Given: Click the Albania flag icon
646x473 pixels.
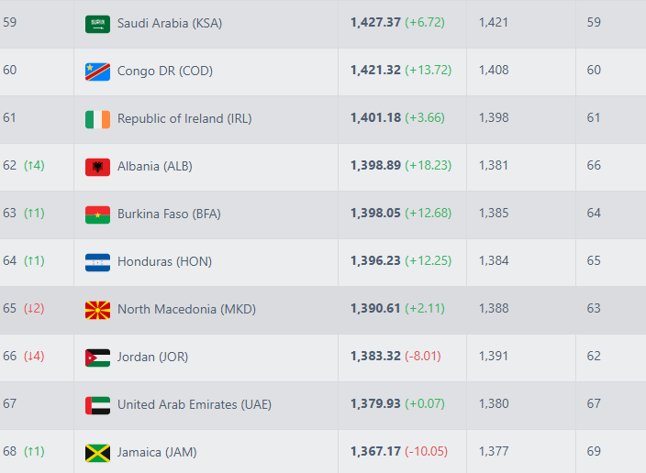Looking at the screenshot, I should (x=97, y=167).
